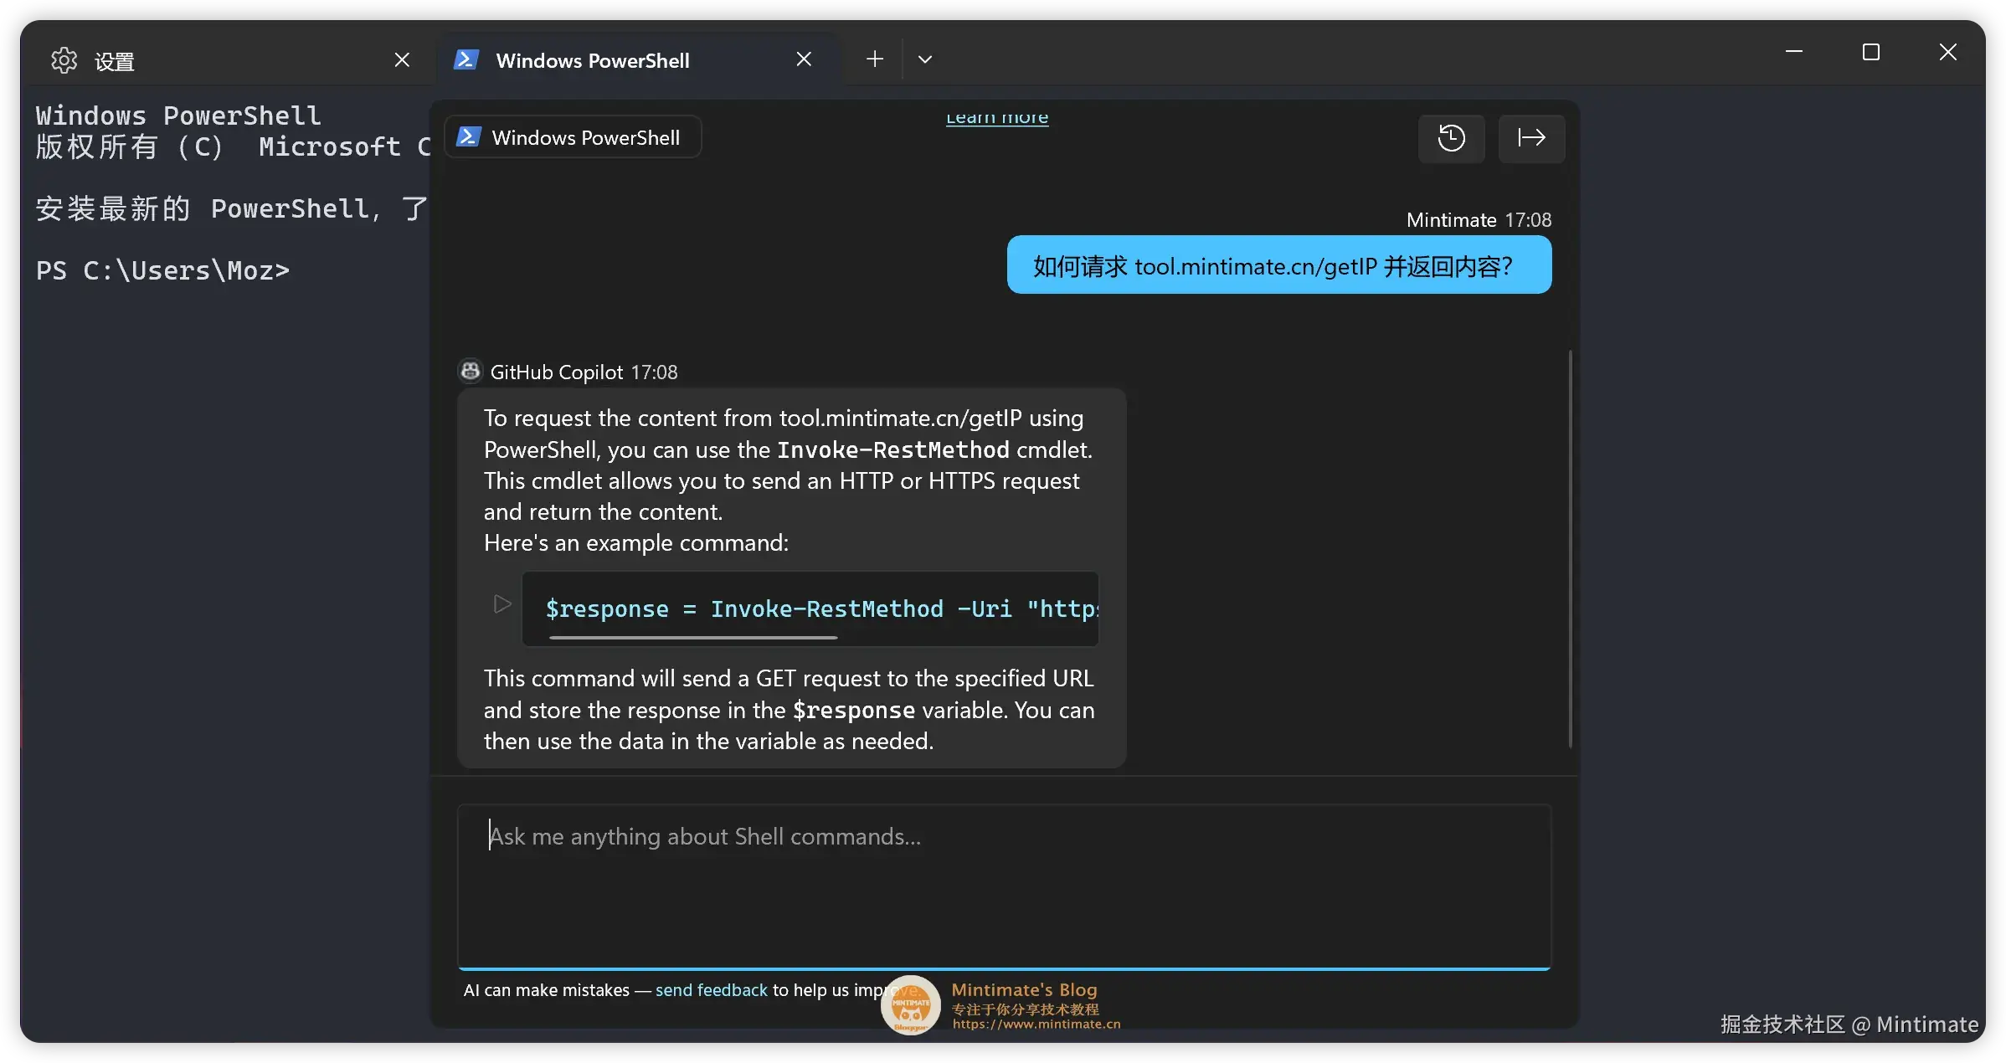Viewport: 2006px width, 1063px height.
Task: Close the 设置 tab
Action: coord(402,59)
